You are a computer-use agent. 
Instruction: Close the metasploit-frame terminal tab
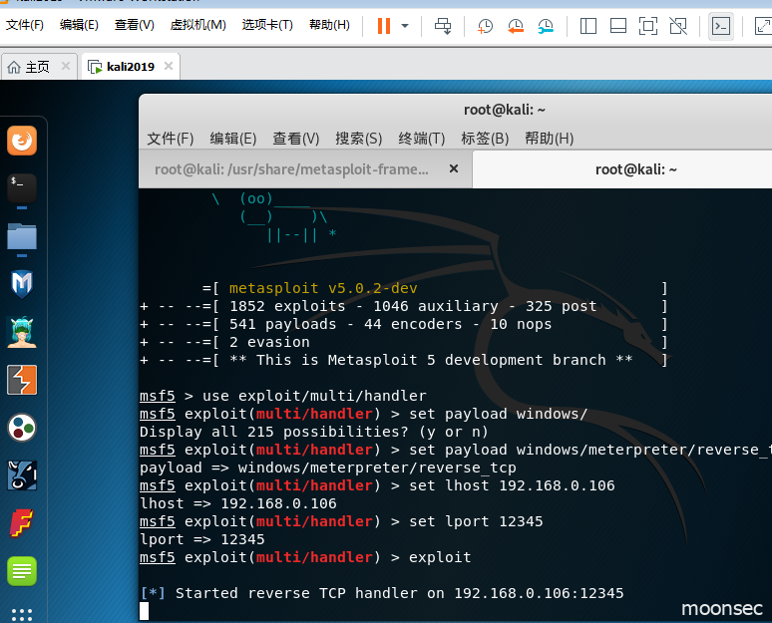[x=454, y=168]
